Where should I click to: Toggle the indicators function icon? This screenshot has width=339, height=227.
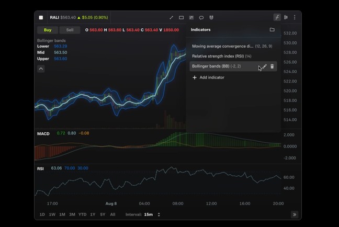tap(277, 17)
